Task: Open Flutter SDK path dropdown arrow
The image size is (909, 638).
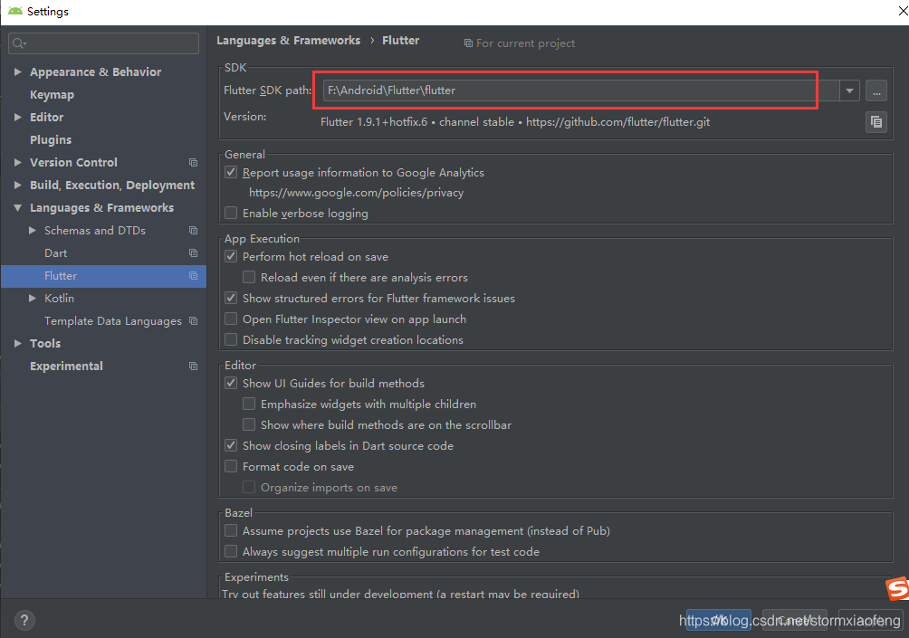Action: pos(849,91)
